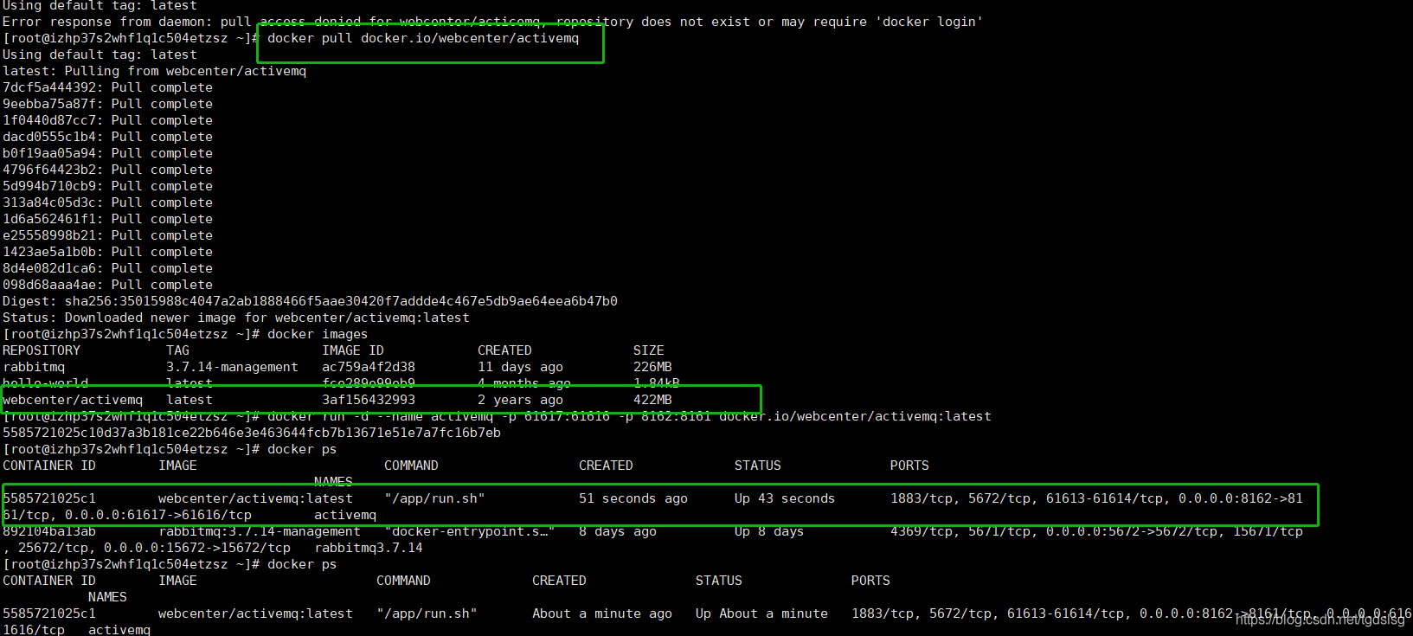
Task: Select layer hash 5d994b710cb9
Action: click(49, 186)
